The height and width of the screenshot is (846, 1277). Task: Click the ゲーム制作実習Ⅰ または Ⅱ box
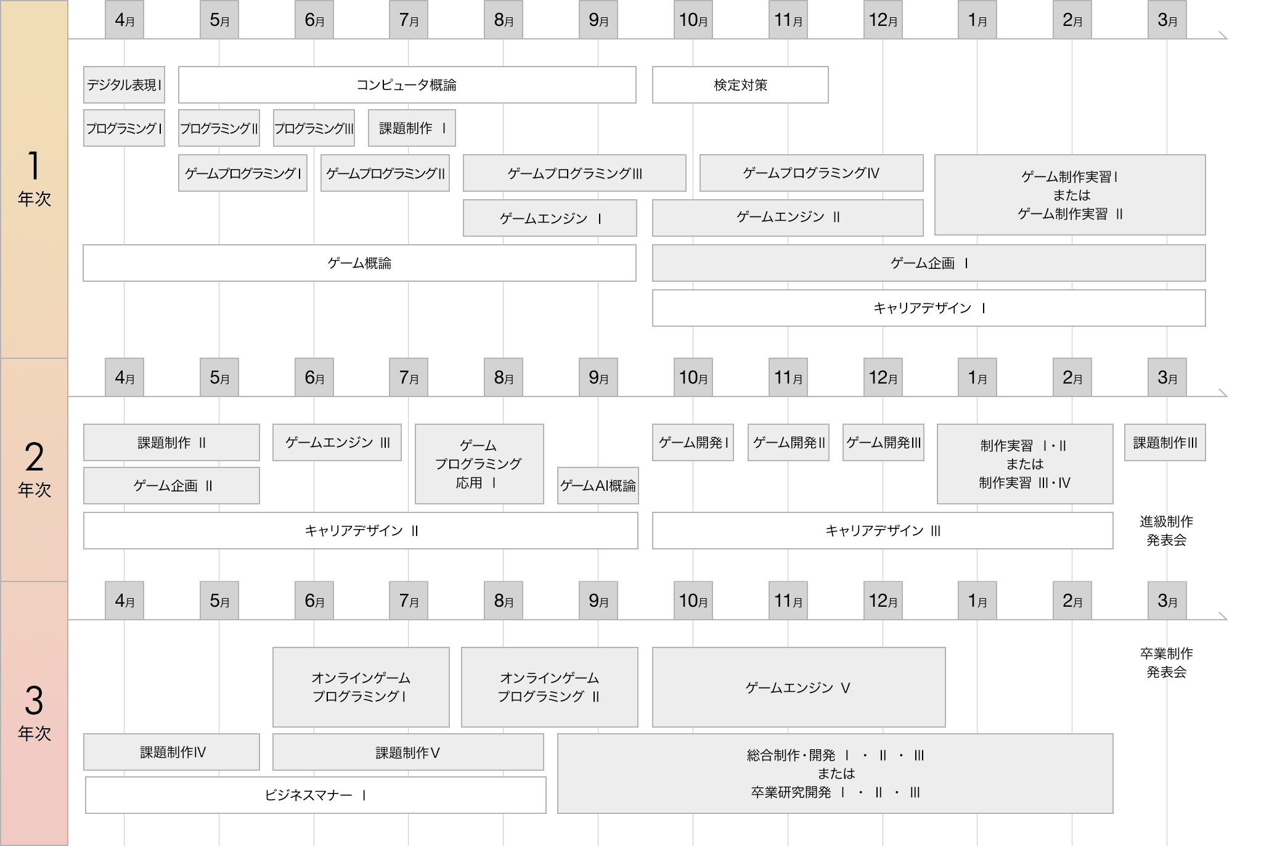(x=1070, y=195)
